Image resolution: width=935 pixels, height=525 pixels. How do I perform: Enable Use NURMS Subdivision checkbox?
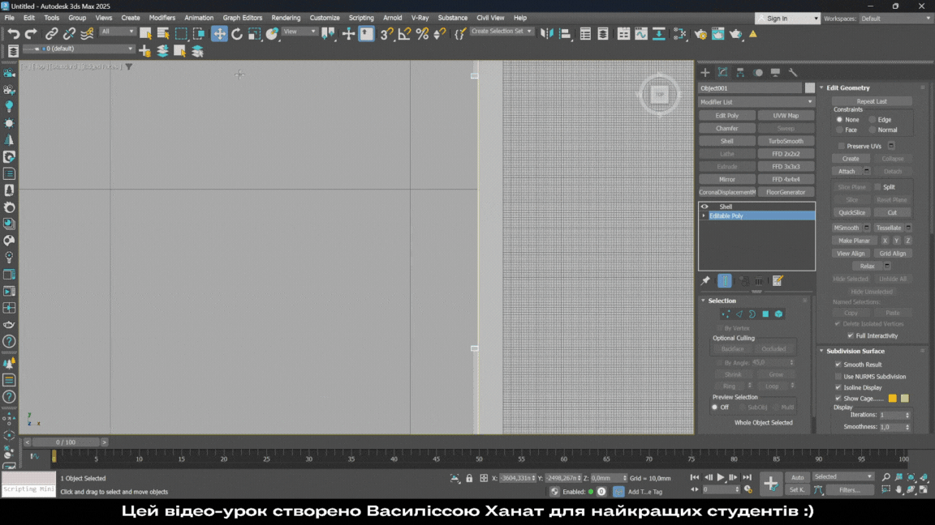[x=838, y=376]
